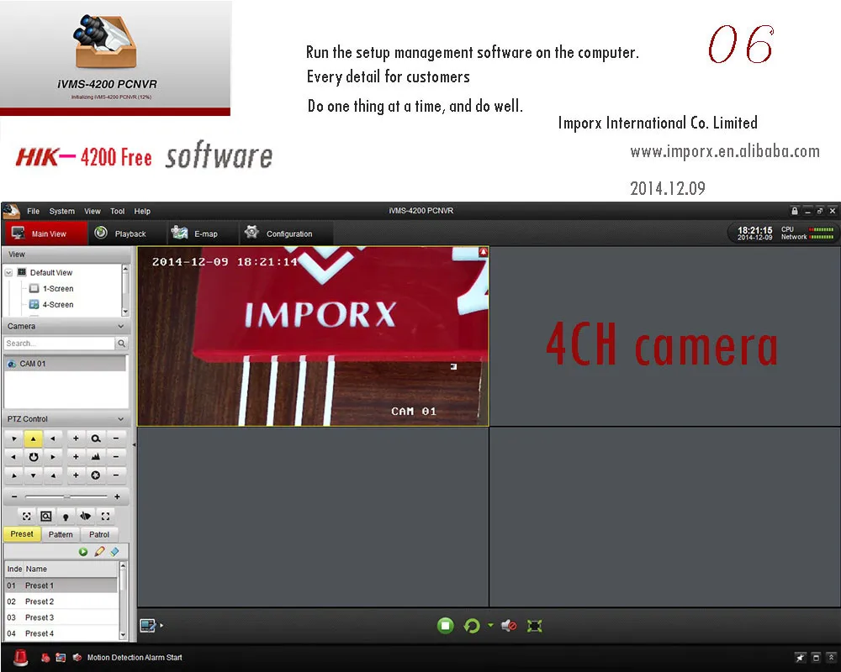Image resolution: width=841 pixels, height=672 pixels.
Task: Increase PTZ speed with slider plus
Action: click(x=117, y=496)
